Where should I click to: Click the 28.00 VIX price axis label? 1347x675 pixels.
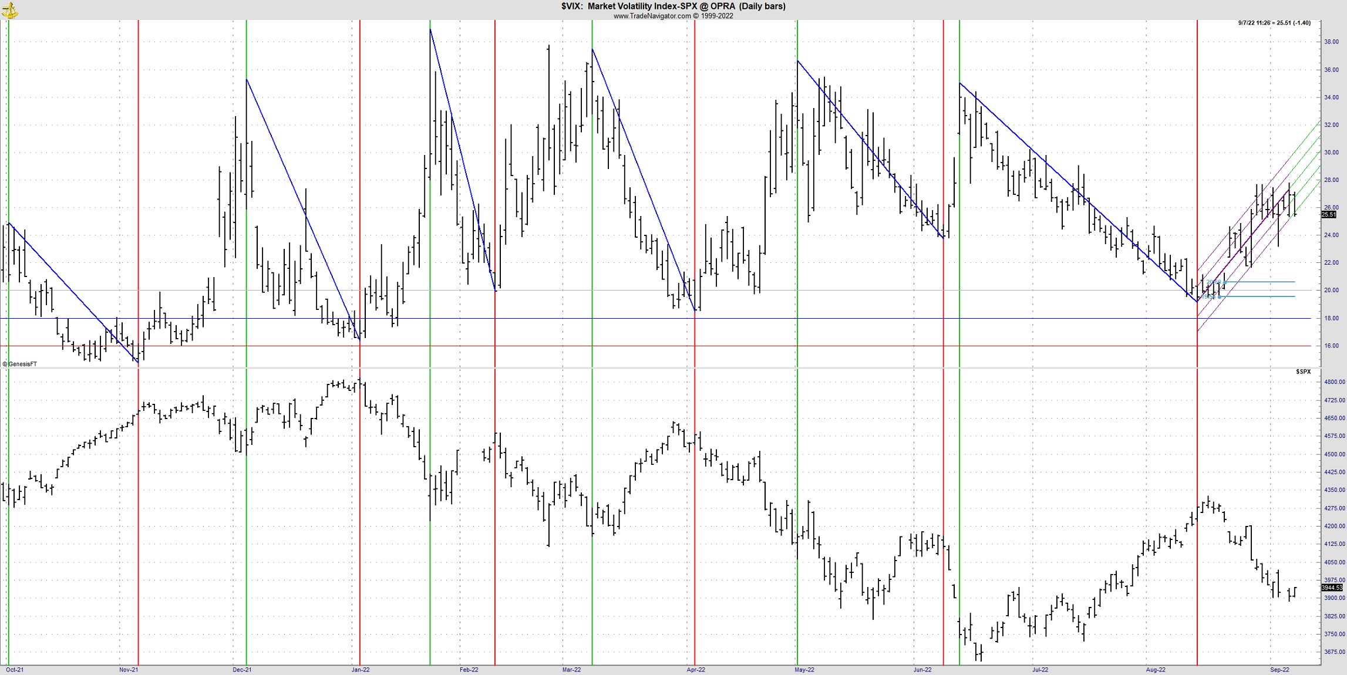coord(1331,180)
